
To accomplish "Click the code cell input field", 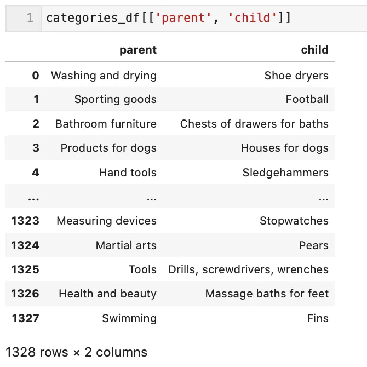I will (203, 18).
